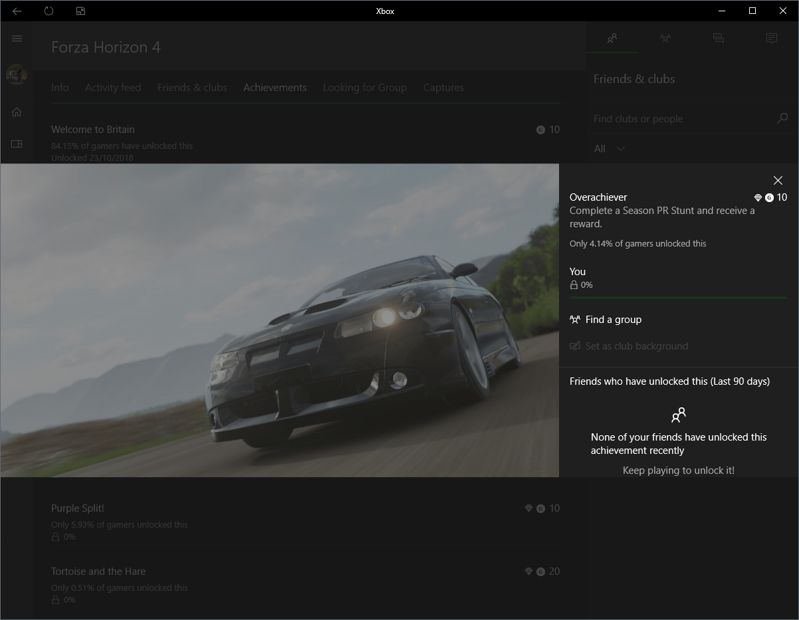Click the Unlocked 23/10/2018 date text

[92, 157]
